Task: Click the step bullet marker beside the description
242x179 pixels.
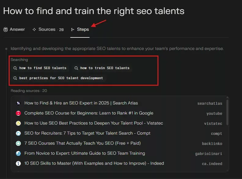Action: [x=6, y=49]
